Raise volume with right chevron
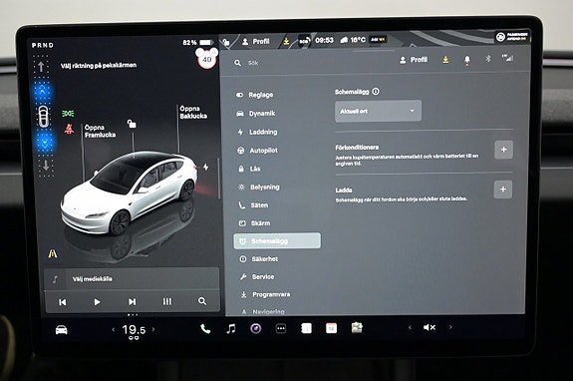 point(450,327)
